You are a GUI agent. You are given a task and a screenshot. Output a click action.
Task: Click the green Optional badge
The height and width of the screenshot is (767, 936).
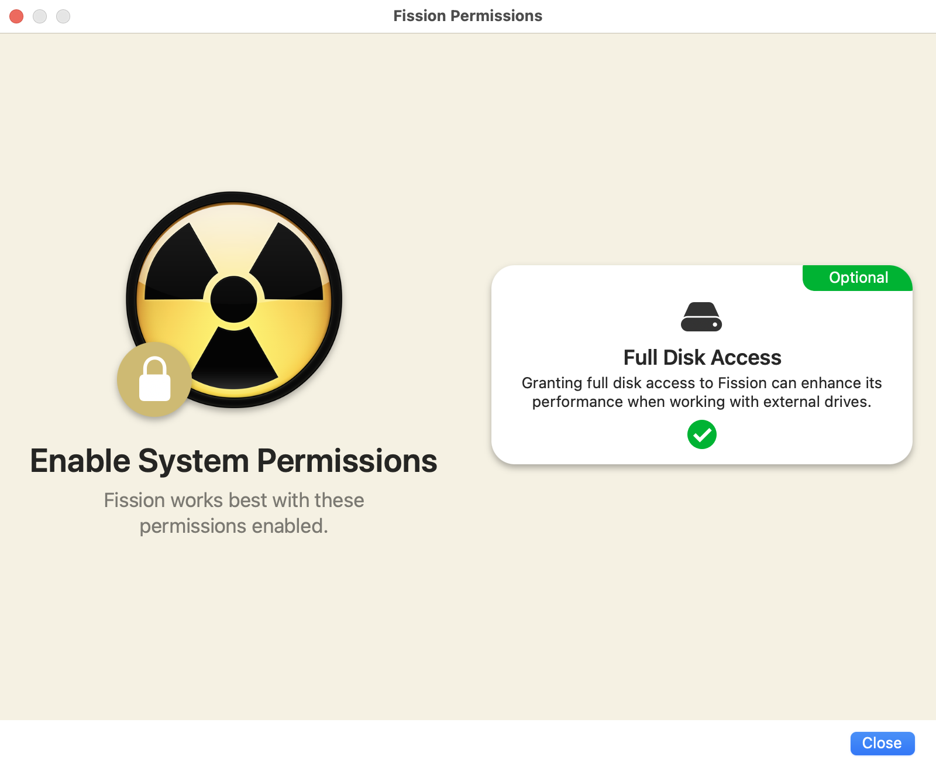(x=858, y=278)
